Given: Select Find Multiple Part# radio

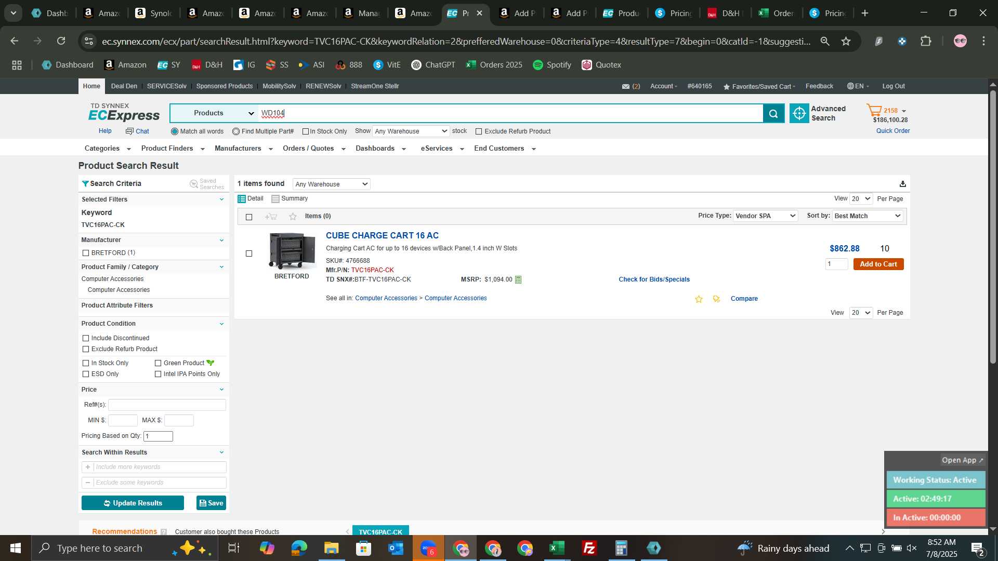Looking at the screenshot, I should tap(236, 131).
